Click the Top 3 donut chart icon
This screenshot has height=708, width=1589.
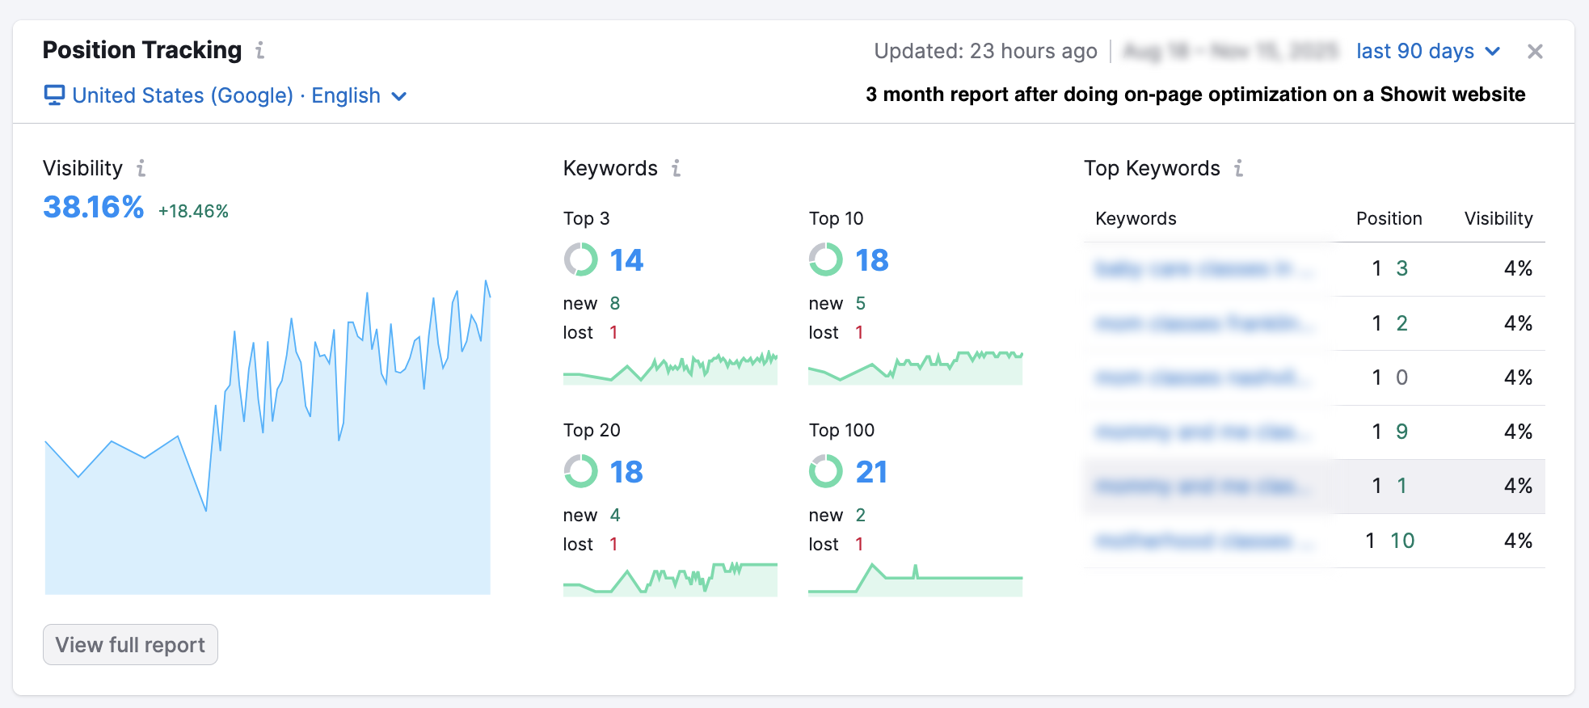coord(580,260)
